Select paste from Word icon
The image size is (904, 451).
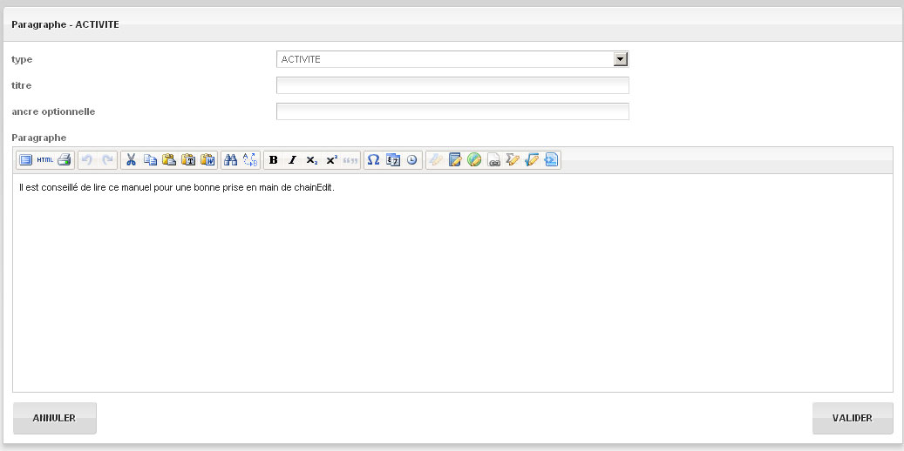click(207, 160)
